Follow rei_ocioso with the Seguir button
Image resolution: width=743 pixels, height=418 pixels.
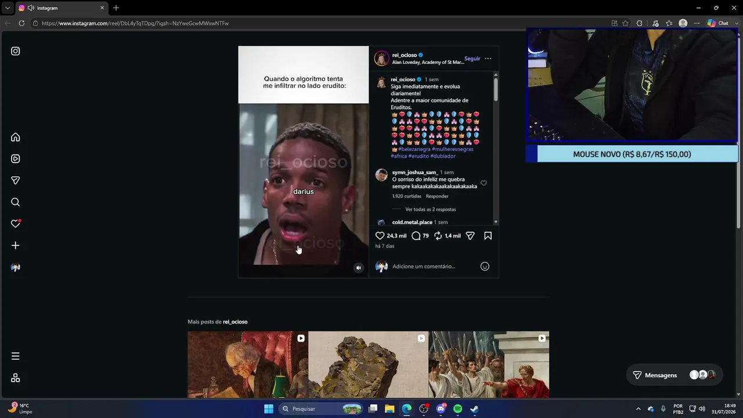tap(472, 59)
